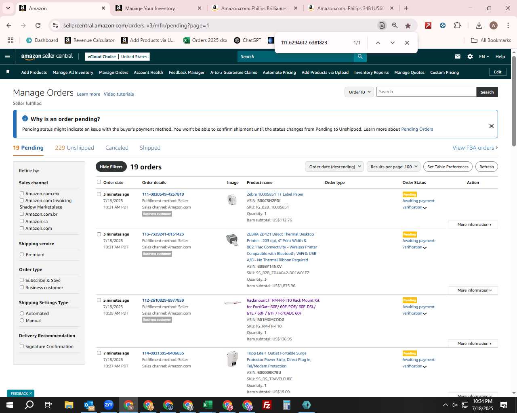The image size is (517, 413).
Task: Go back using the browser back arrow
Action: tap(9, 25)
